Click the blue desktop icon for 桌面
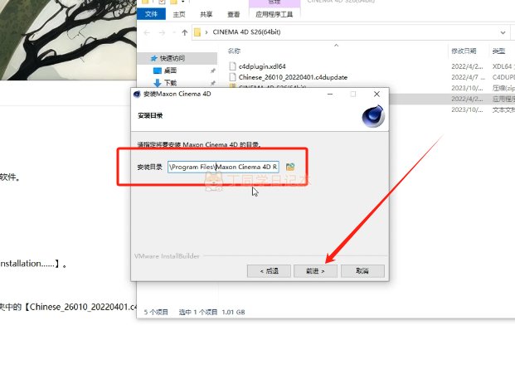 pyautogui.click(x=158, y=70)
